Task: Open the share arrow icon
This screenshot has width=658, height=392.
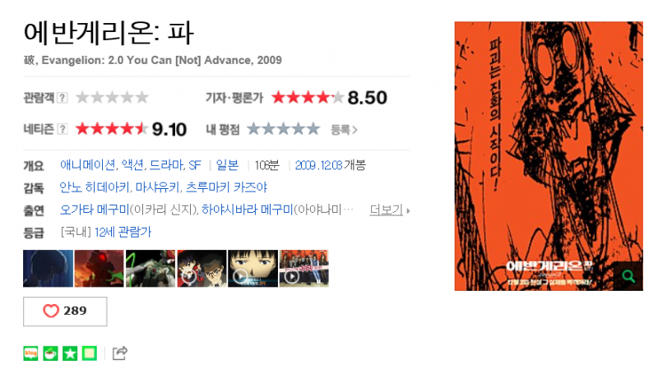Action: tap(120, 353)
